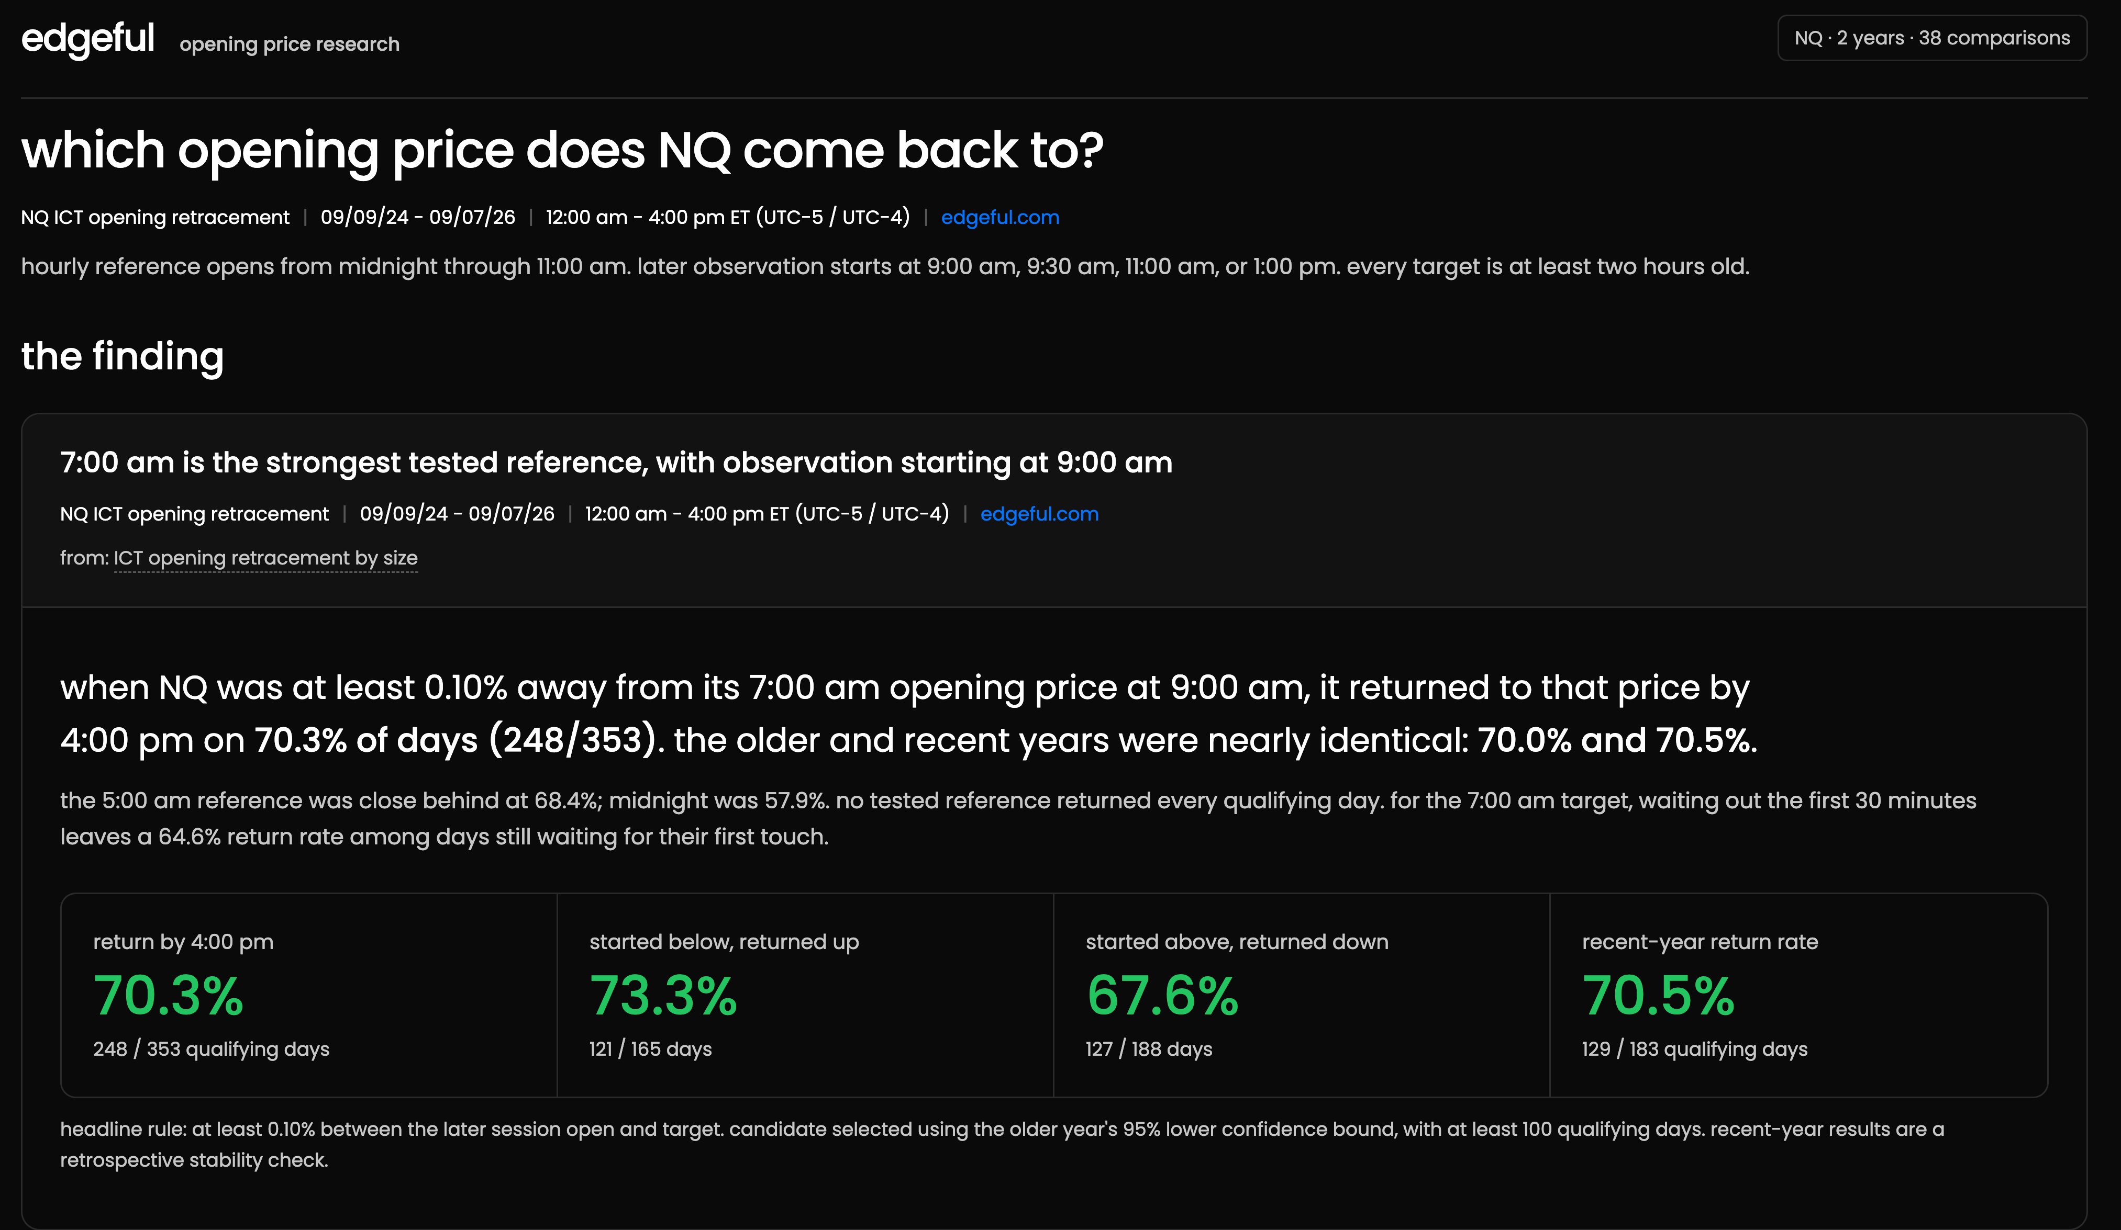This screenshot has height=1230, width=2121.
Task: Click '129 / 183 qualifying days' text
Action: pos(1694,1049)
